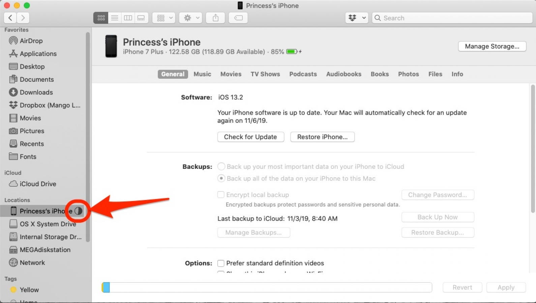Click the Edit Tags toolbar icon

(238, 18)
